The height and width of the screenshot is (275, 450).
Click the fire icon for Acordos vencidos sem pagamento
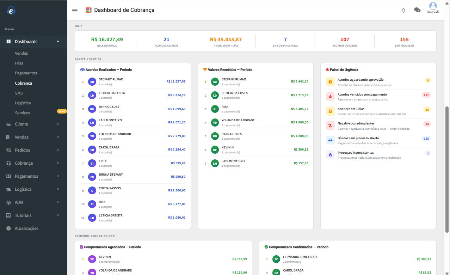pyautogui.click(x=330, y=96)
